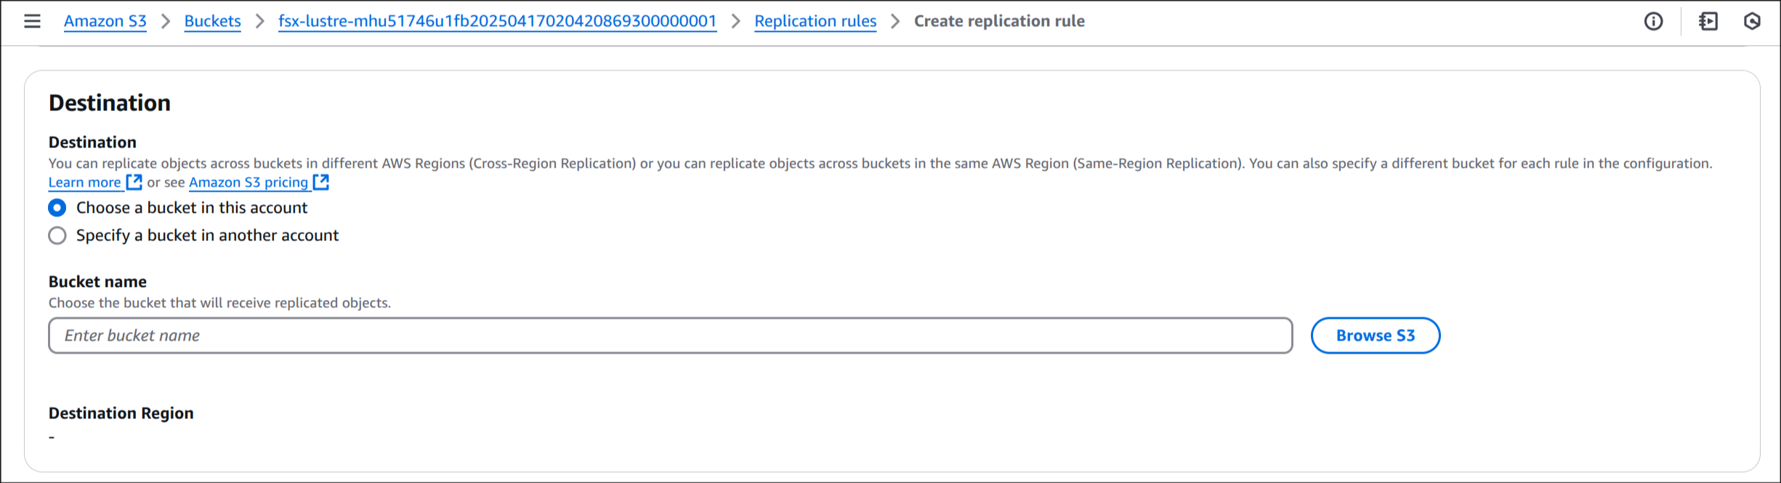Click the hexagon settings icon
1781x483 pixels.
(x=1752, y=21)
